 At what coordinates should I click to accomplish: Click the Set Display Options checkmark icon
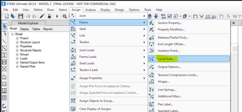click(170, 16)
